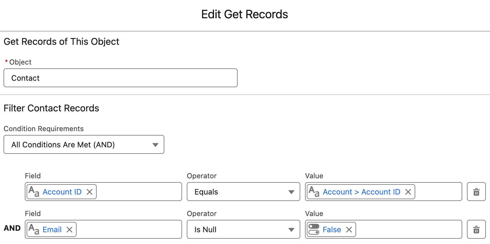Delete the Account ID condition row
490x244 pixels.
tap(476, 192)
